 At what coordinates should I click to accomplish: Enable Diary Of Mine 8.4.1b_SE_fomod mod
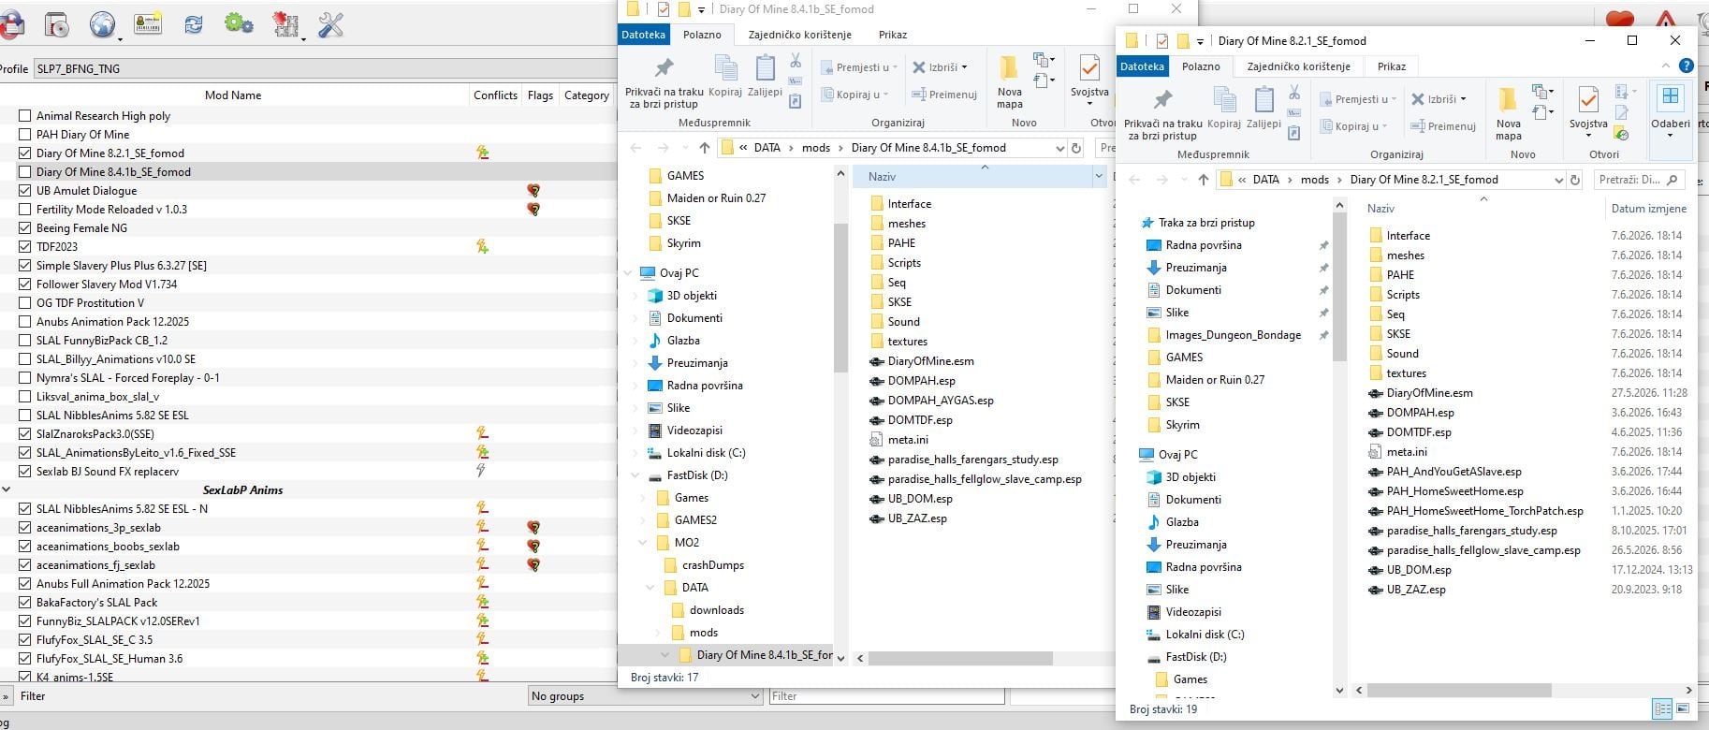click(x=25, y=172)
